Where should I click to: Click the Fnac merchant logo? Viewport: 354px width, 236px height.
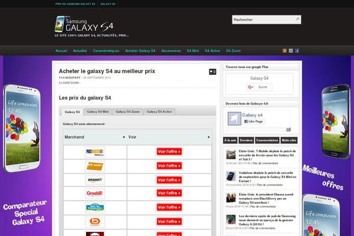coord(95,166)
